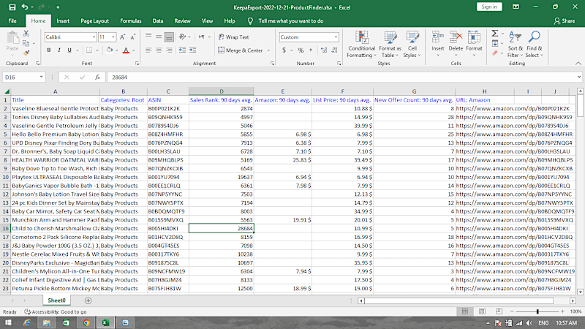Collapse the ribbon with the chevron

click(x=578, y=64)
